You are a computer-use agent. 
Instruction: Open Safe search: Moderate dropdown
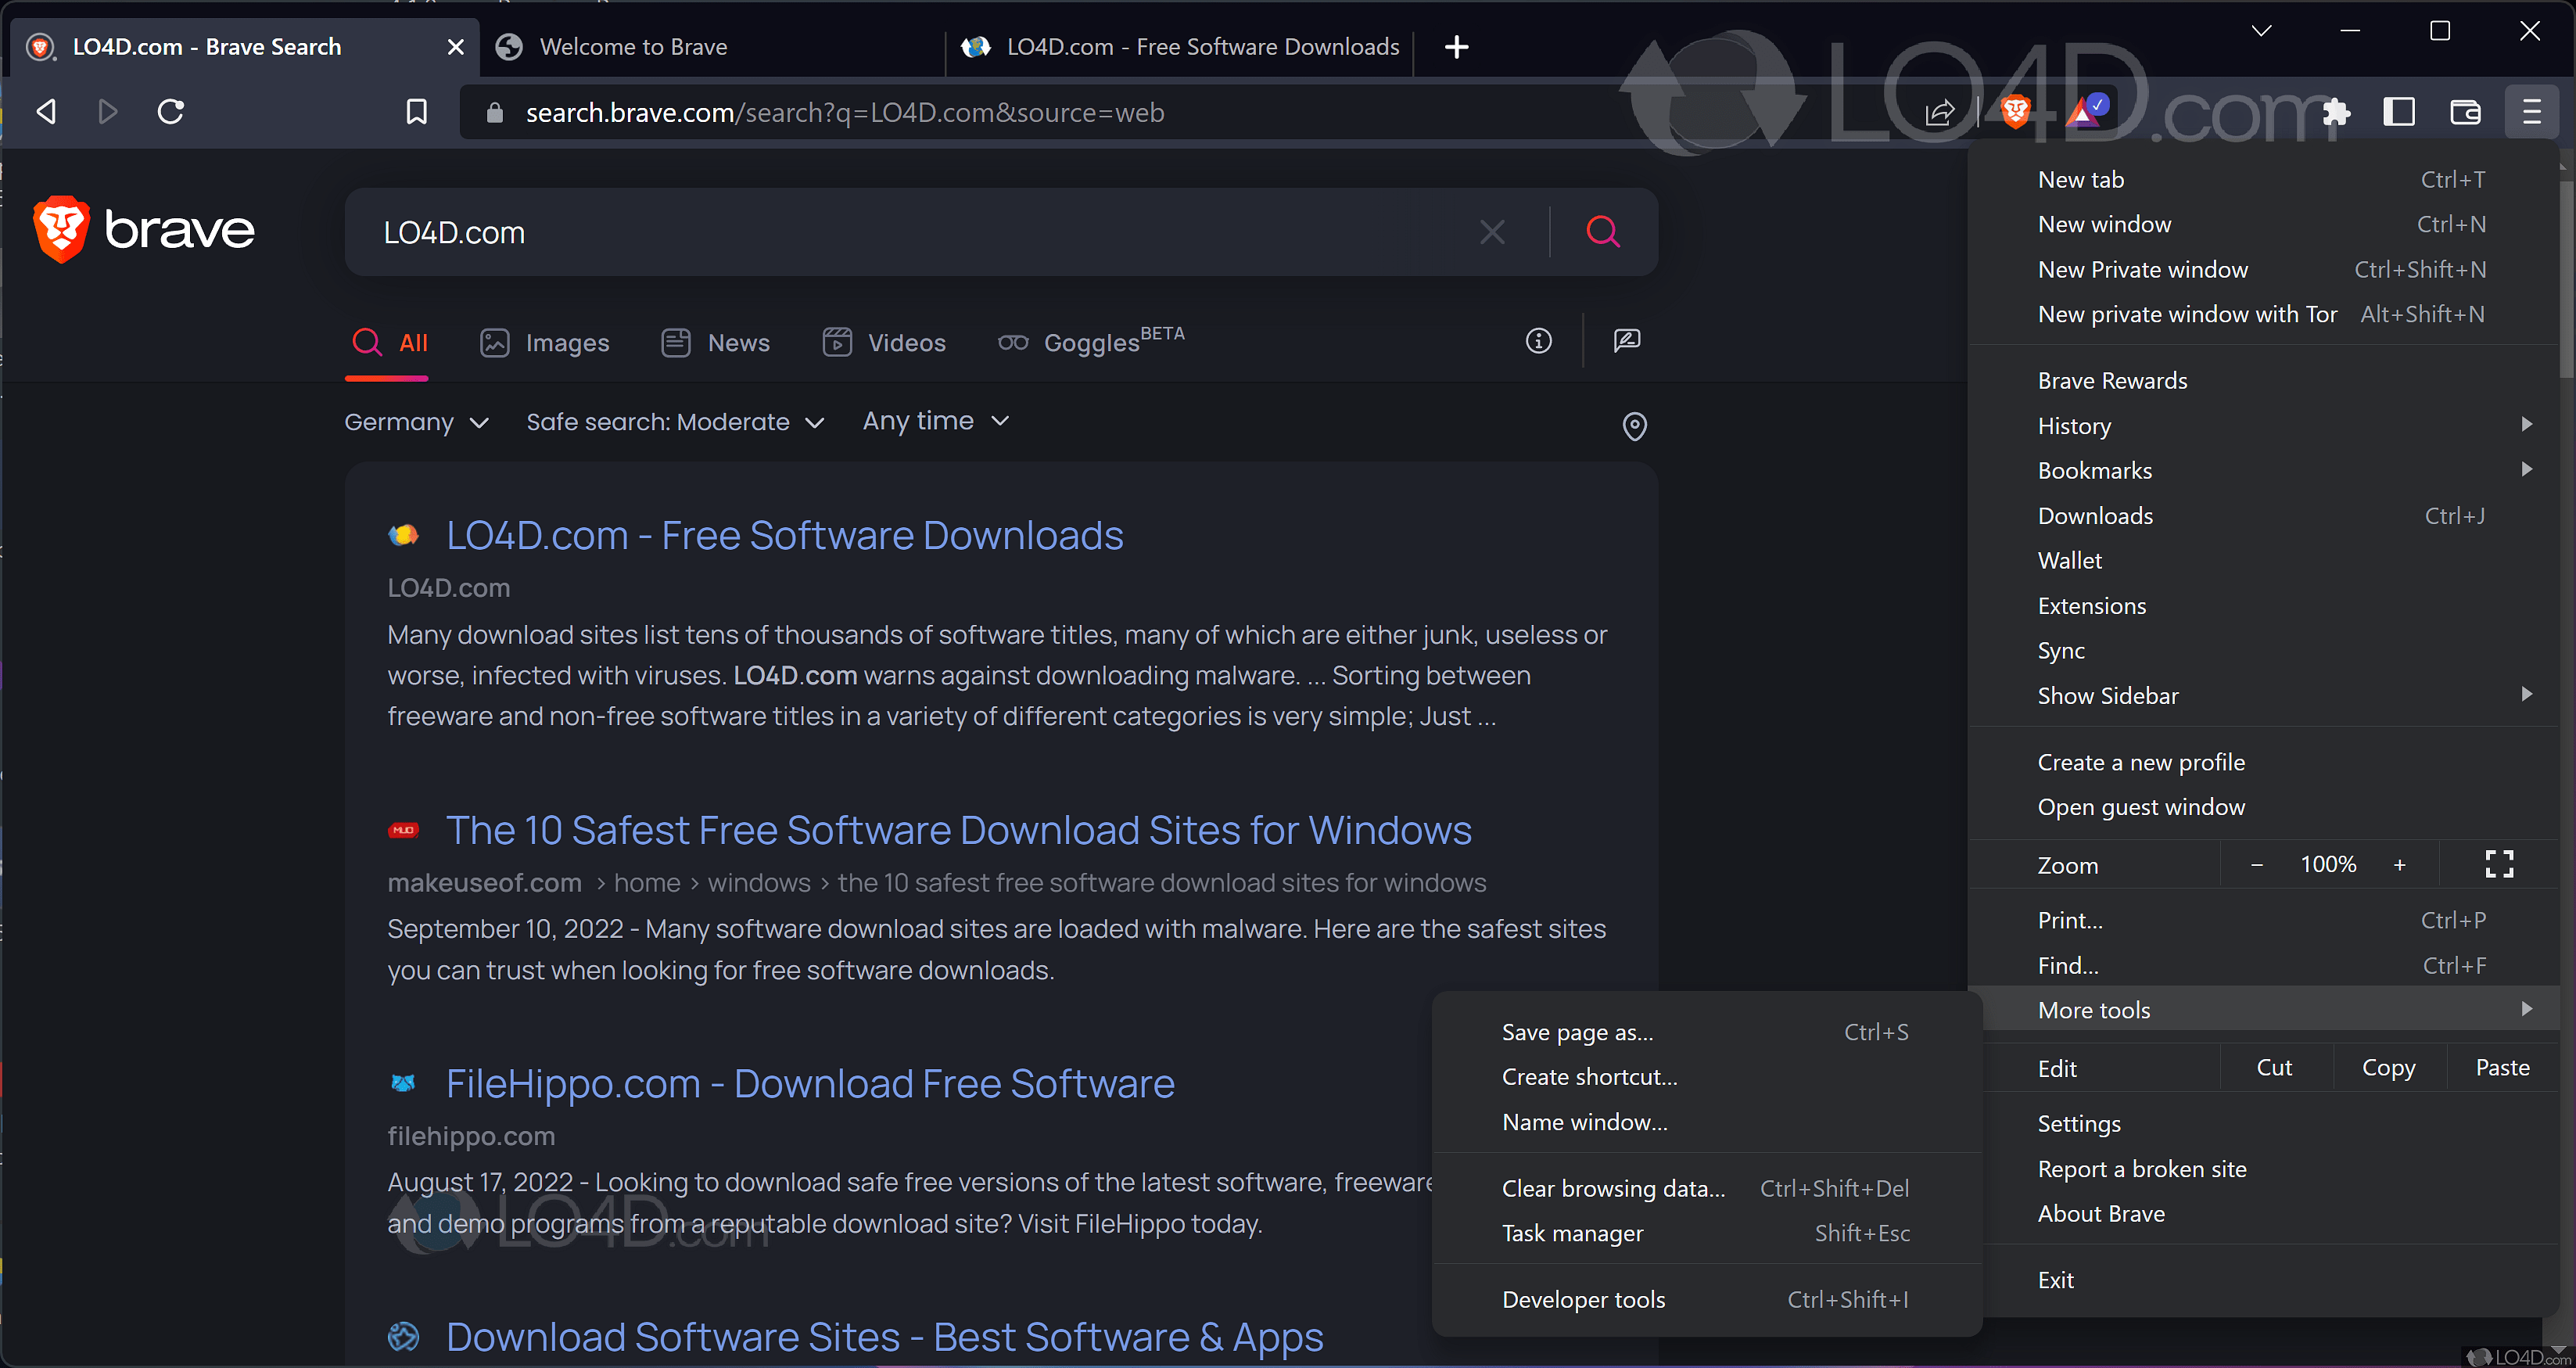pyautogui.click(x=675, y=422)
